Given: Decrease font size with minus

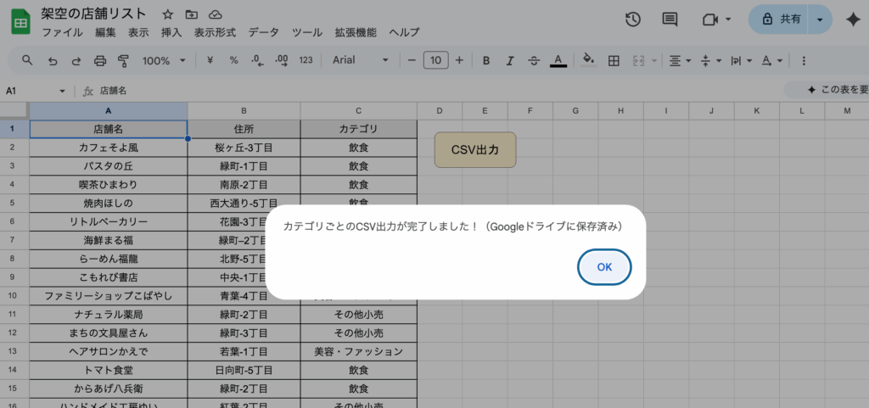Looking at the screenshot, I should (412, 60).
